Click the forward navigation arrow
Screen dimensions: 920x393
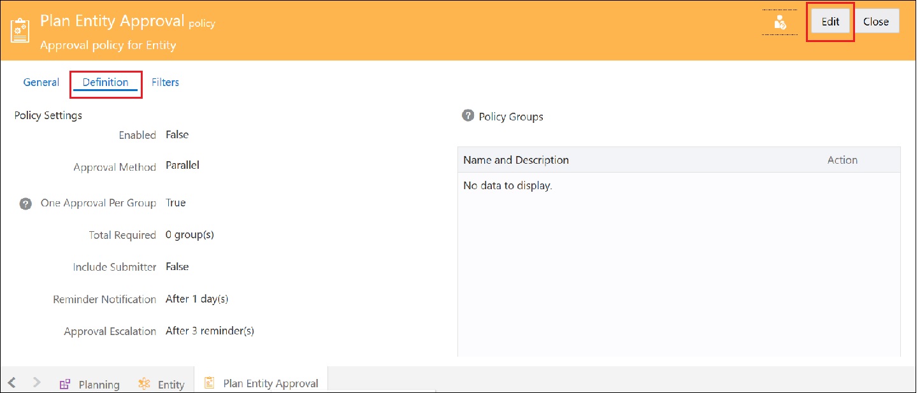[x=36, y=382]
